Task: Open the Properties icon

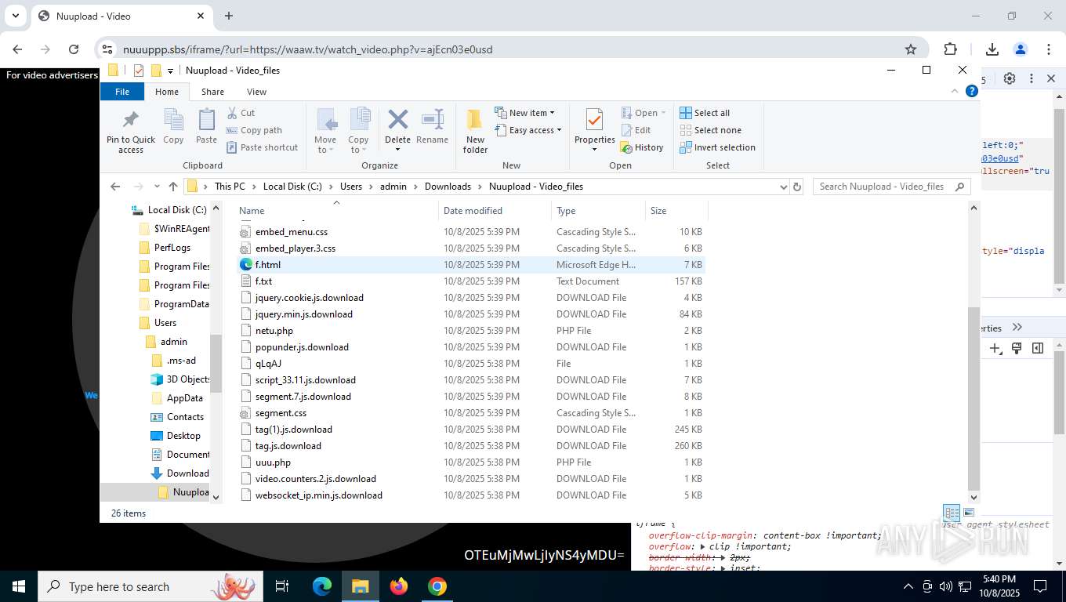Action: click(594, 120)
